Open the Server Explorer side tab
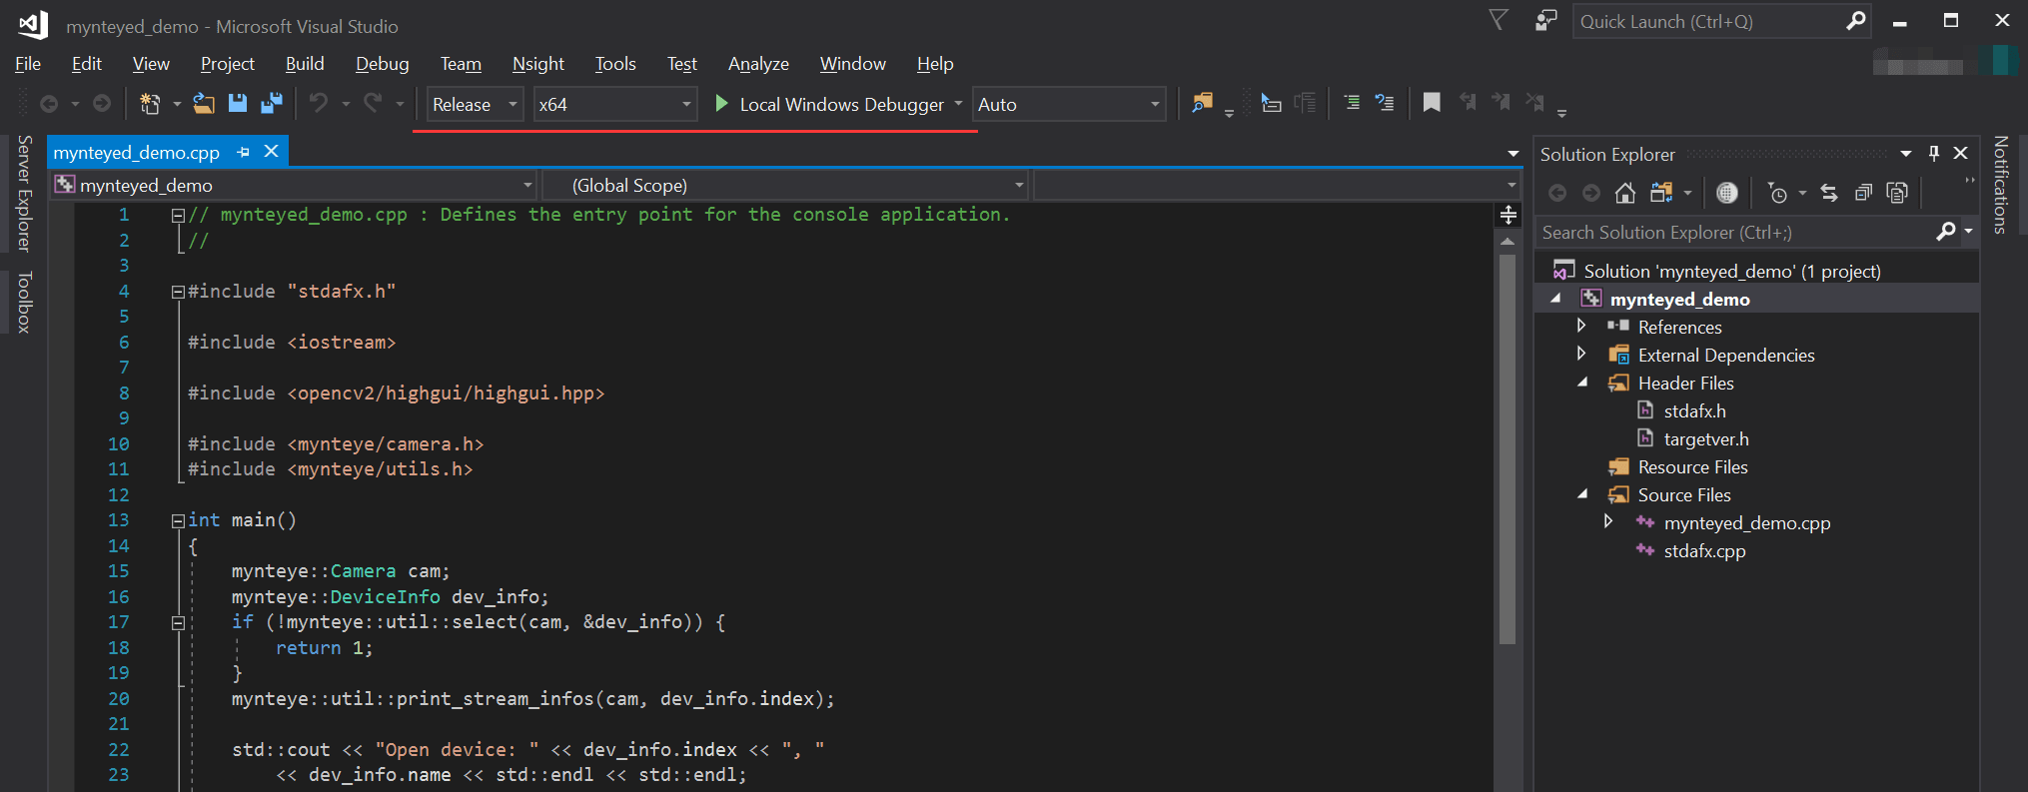Viewport: 2028px width, 792px height. (25, 193)
